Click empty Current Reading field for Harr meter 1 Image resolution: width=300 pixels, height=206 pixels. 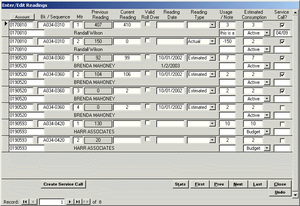coord(127,124)
